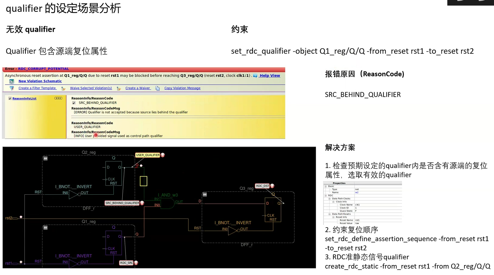Click the copy icon beside Copy Violation Message
The height and width of the screenshot is (275, 494).
(158, 88)
